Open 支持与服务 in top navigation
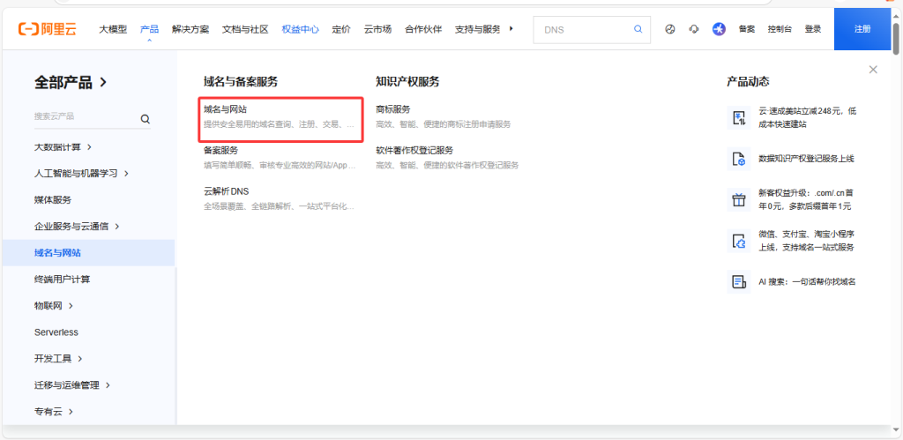The width and height of the screenshot is (903, 440). [477, 29]
